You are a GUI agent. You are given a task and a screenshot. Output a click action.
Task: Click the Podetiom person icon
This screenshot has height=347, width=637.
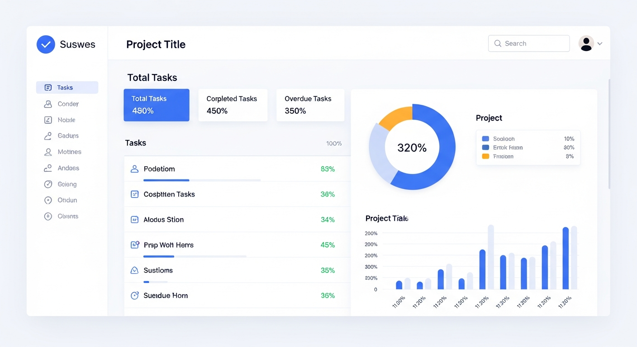(134, 169)
